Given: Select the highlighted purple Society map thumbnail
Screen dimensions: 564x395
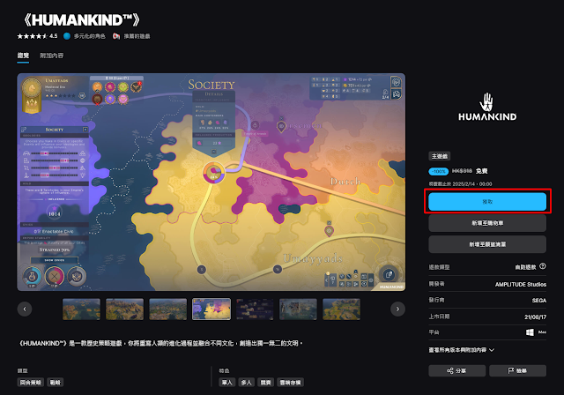Looking at the screenshot, I should coord(211,309).
